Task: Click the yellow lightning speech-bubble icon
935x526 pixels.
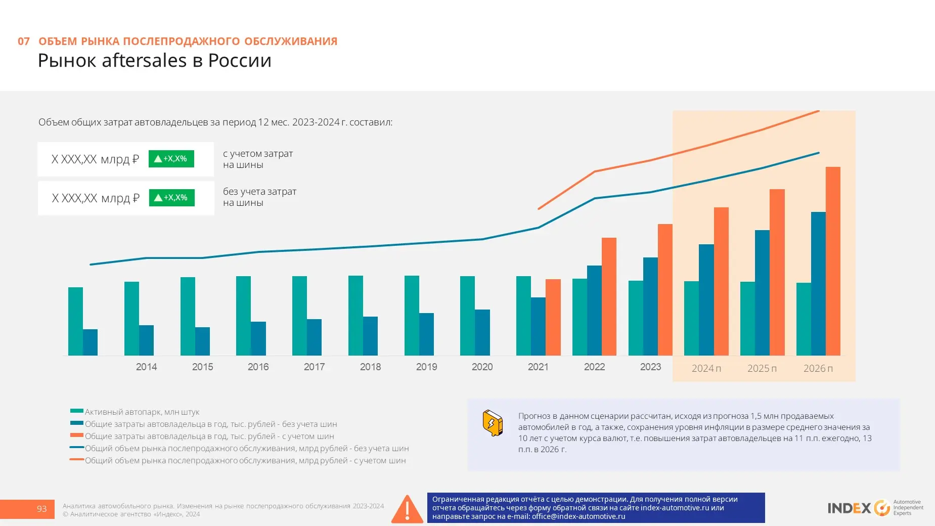Action: pos(493,423)
